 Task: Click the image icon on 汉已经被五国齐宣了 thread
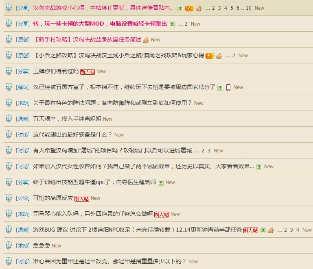[x=220, y=87]
